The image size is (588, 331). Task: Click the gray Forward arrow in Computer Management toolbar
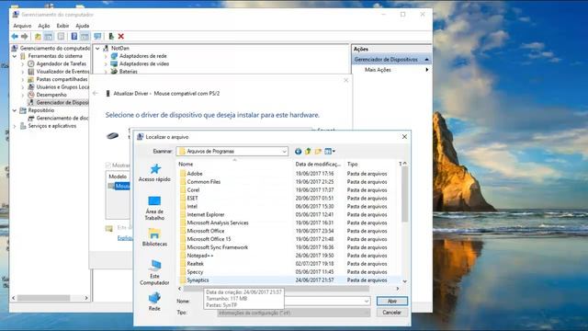coord(25,37)
